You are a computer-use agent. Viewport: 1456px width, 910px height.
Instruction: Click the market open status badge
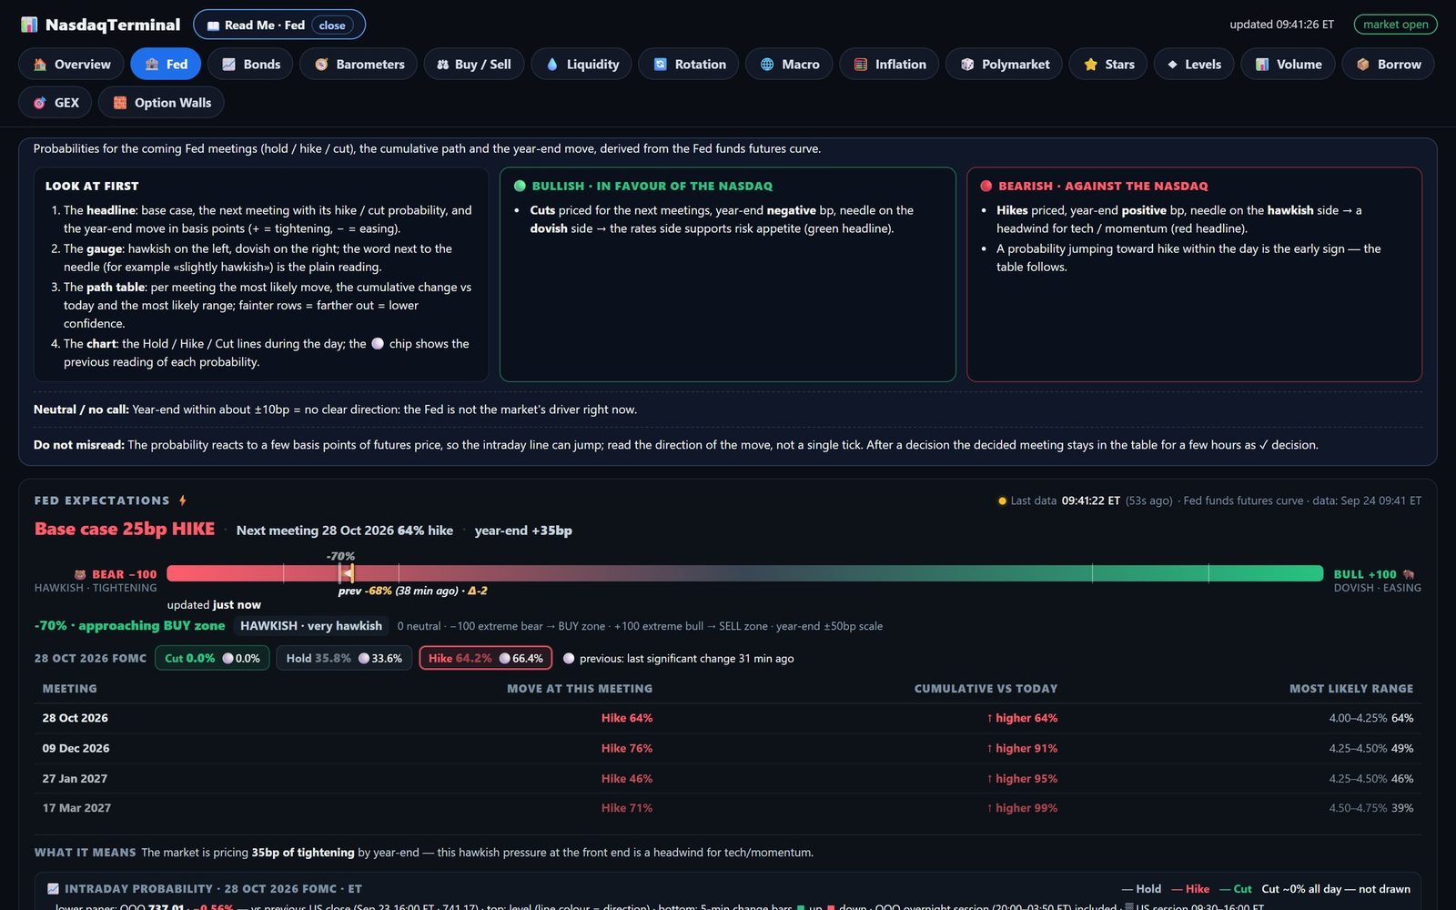coord(1395,25)
